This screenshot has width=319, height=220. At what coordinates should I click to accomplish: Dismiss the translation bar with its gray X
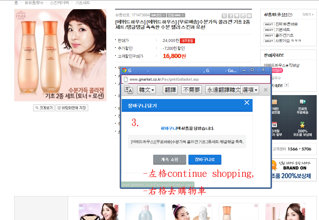point(265,90)
